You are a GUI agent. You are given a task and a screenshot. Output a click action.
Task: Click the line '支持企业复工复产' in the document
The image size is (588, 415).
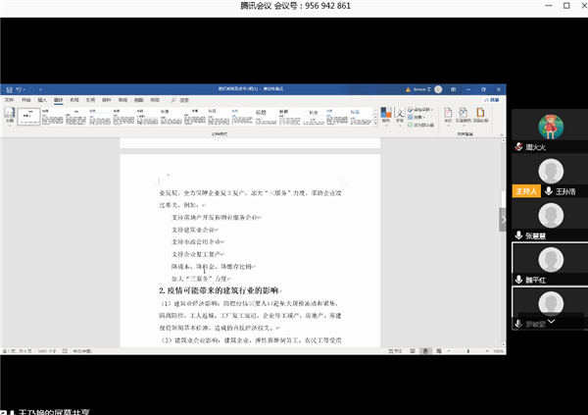[198, 254]
